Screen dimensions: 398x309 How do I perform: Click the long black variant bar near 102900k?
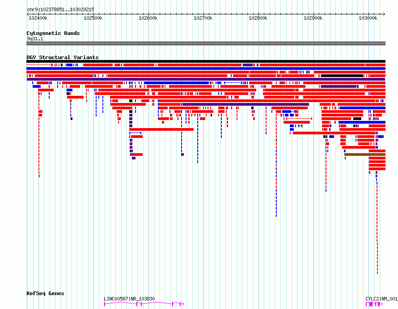coord(342,76)
